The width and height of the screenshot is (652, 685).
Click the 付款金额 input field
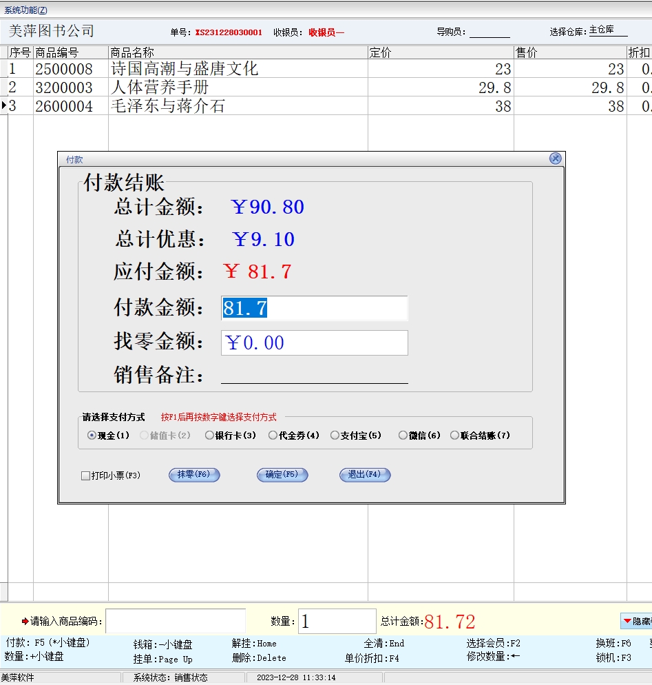coord(314,309)
